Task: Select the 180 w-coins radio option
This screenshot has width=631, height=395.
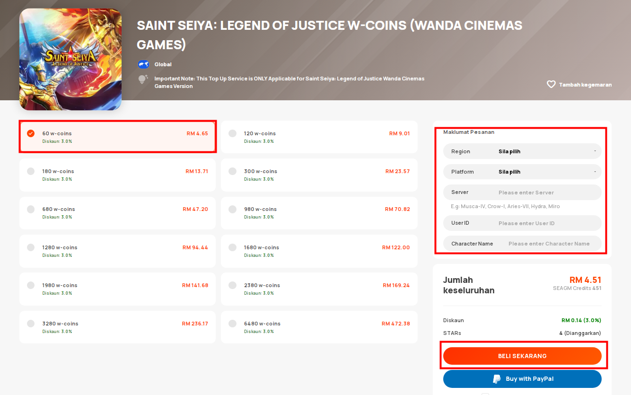Action: pyautogui.click(x=31, y=171)
